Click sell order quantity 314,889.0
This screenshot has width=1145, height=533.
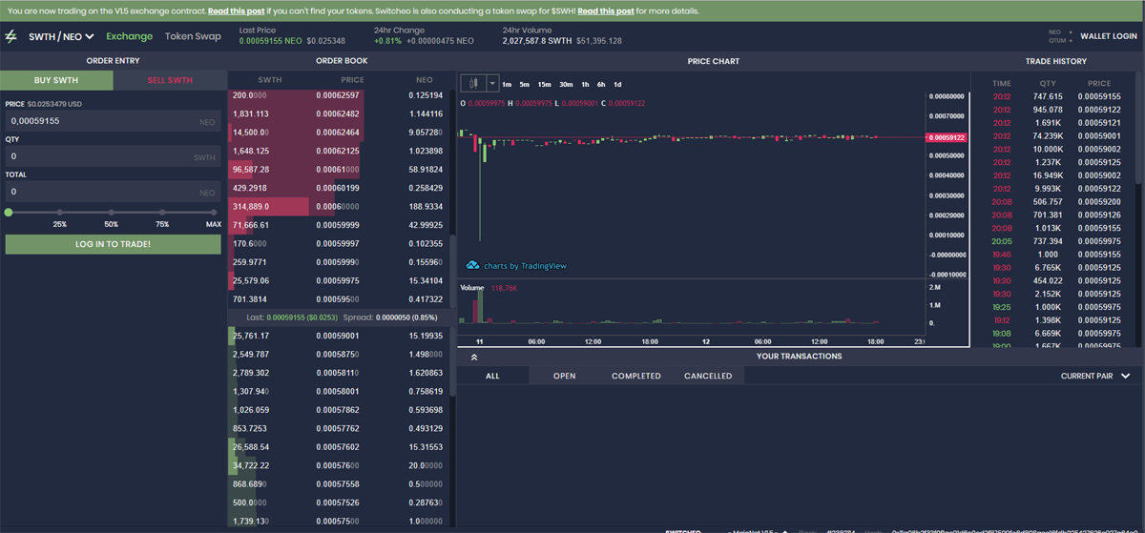click(x=251, y=206)
